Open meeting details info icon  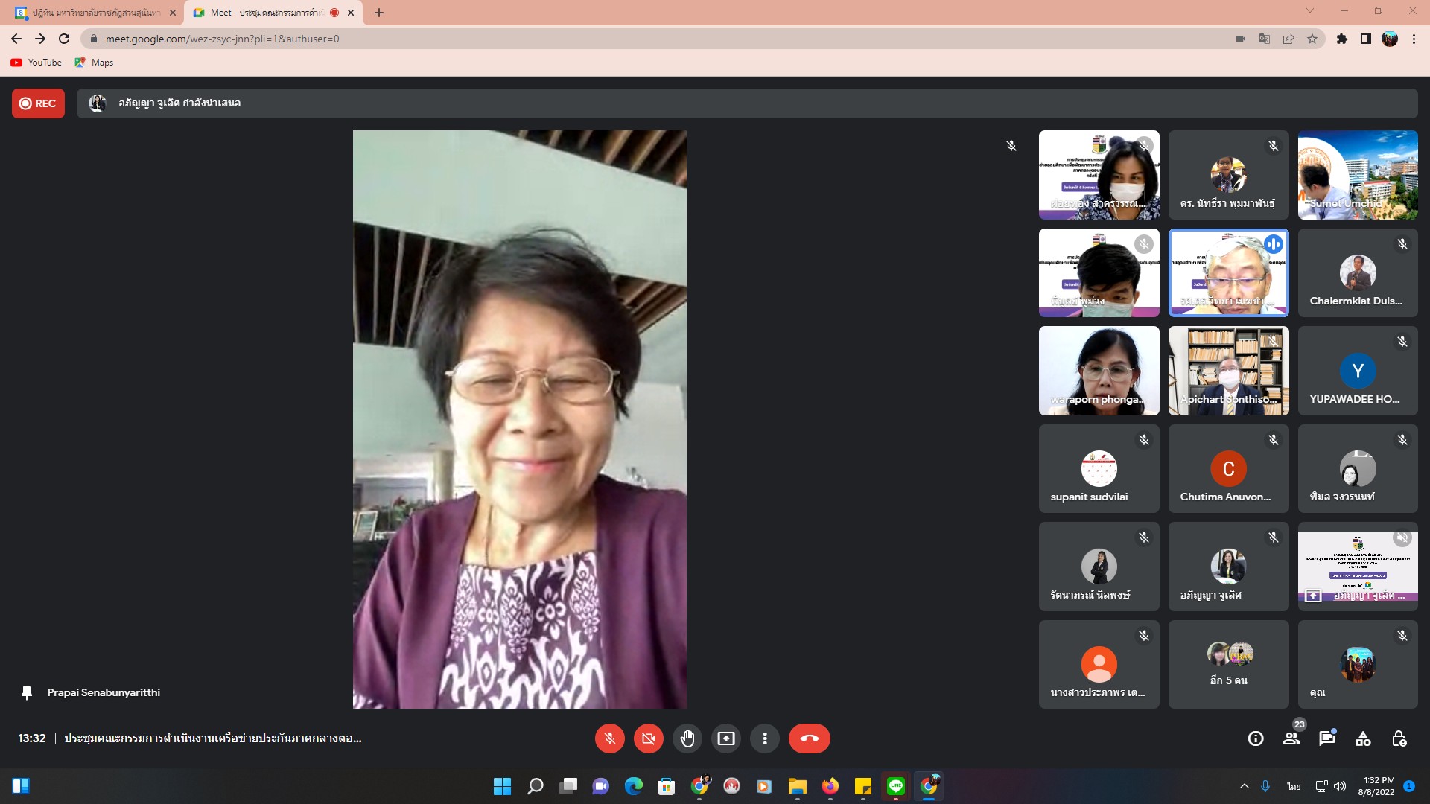[1256, 738]
